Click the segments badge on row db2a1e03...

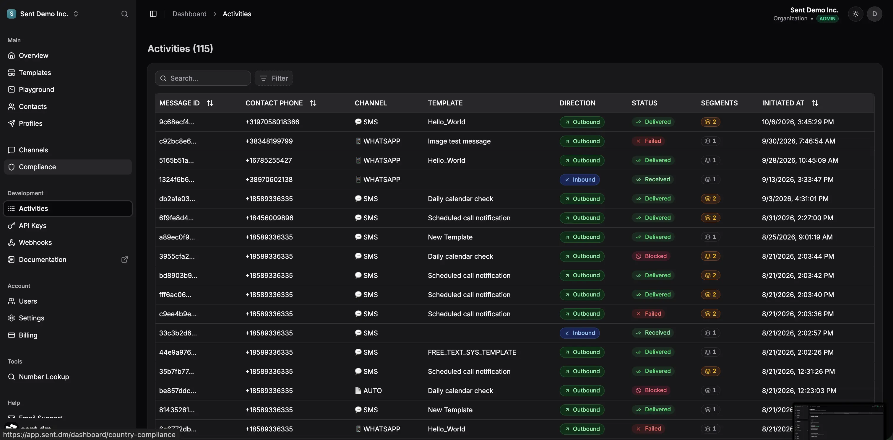[710, 198]
